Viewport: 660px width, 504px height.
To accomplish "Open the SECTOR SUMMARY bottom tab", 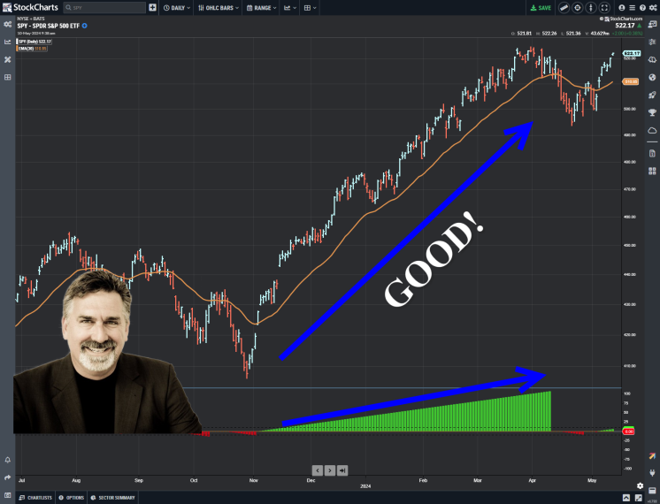I will pos(113,498).
